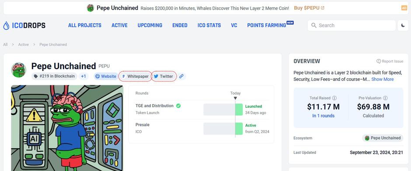This screenshot has height=171, width=411.
Task: Click the Search input field
Action: coord(352,25)
